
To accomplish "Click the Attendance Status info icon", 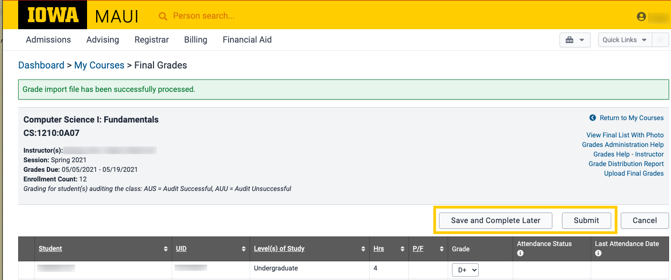I will click(520, 253).
